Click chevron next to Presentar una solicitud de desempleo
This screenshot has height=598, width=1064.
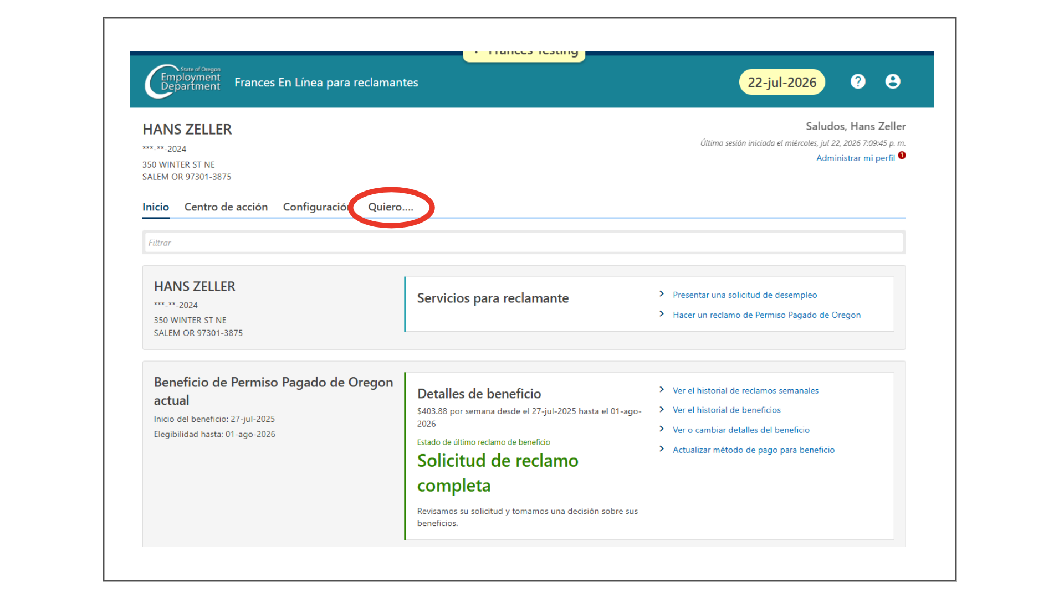662,294
